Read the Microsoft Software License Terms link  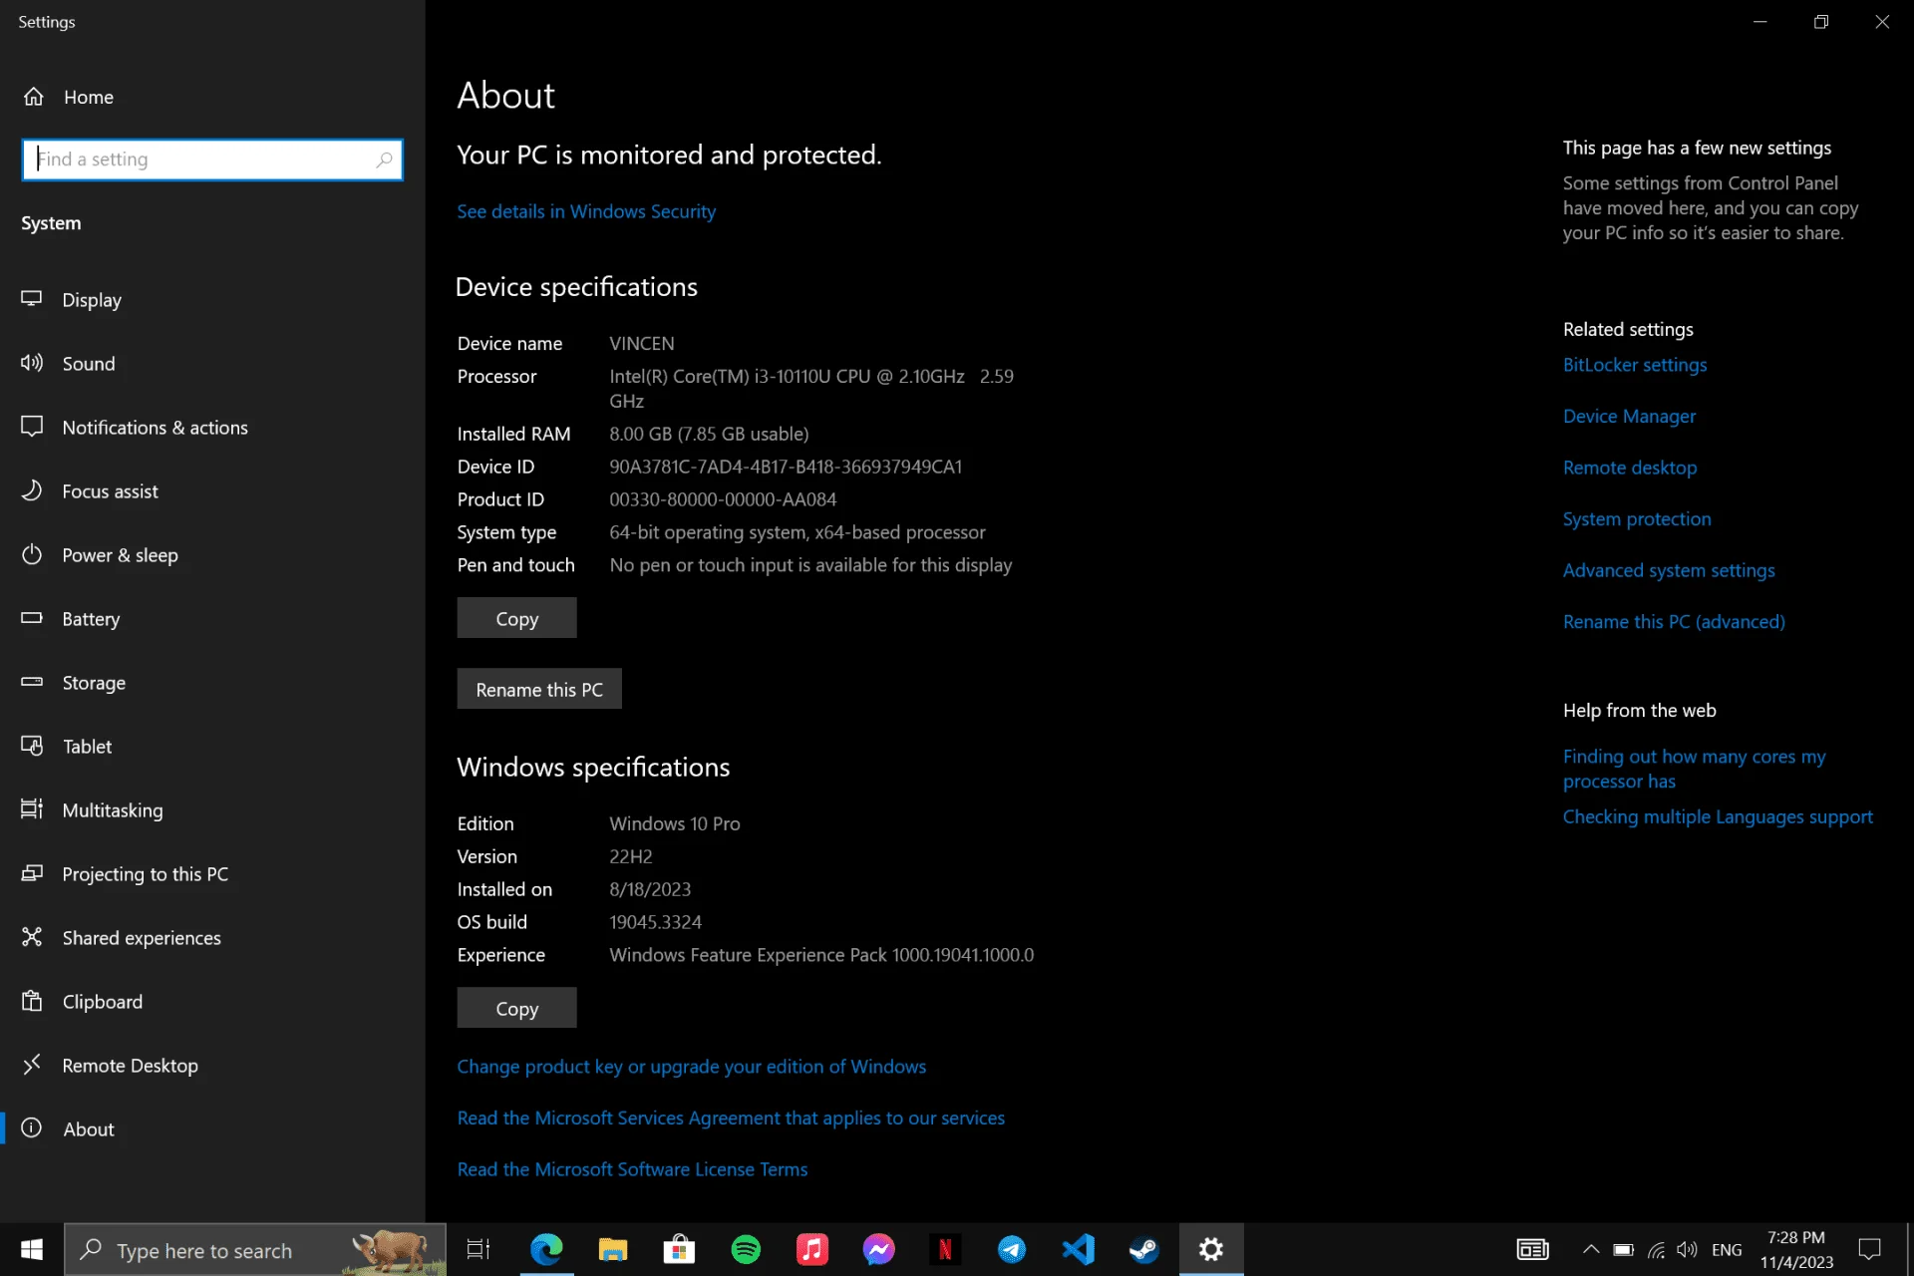click(x=632, y=1169)
